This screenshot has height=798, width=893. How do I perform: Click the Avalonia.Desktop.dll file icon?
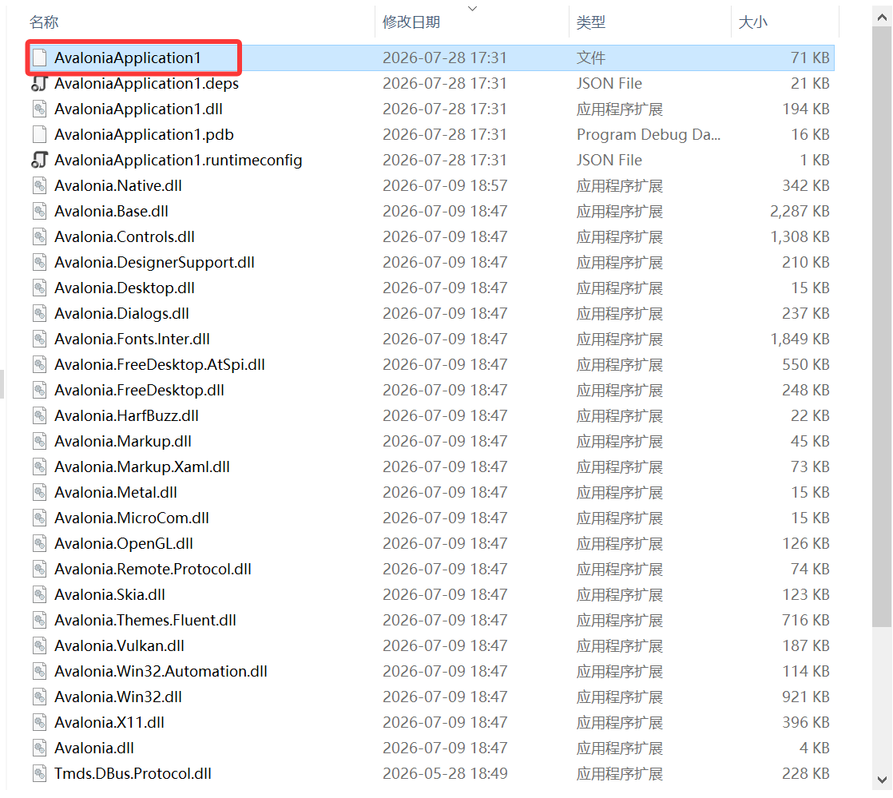pyautogui.click(x=39, y=288)
